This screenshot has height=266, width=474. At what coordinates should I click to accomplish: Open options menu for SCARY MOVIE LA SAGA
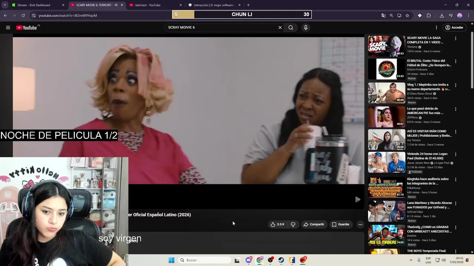click(455, 38)
